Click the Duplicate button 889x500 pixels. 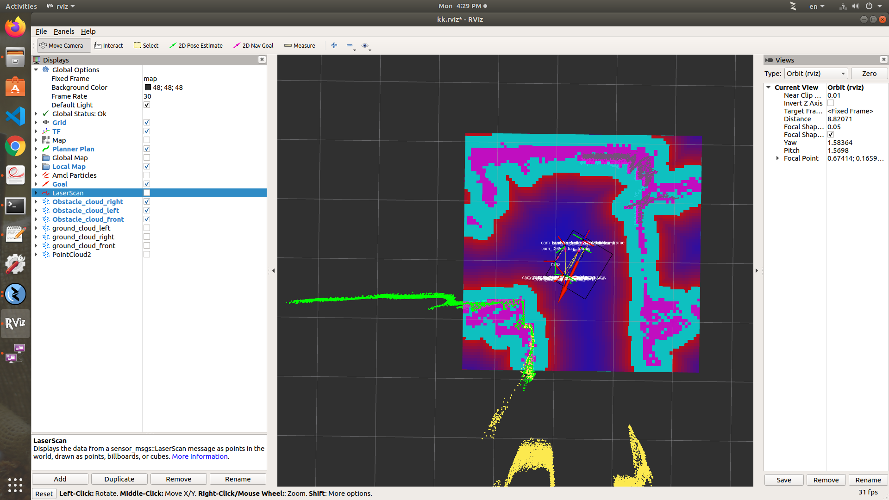point(119,479)
